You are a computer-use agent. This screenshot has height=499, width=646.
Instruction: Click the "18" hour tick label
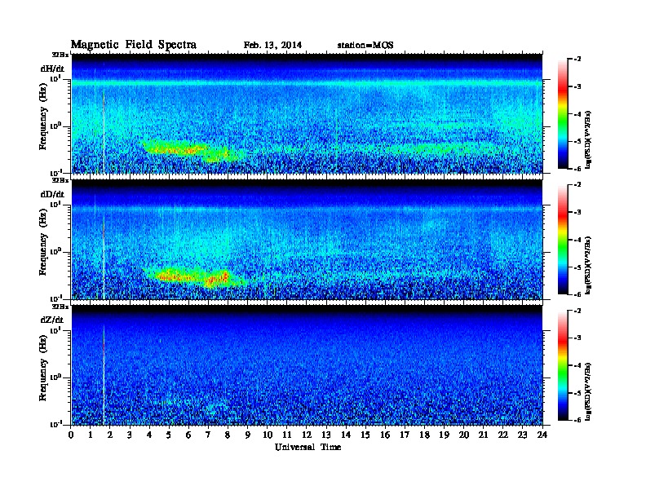pos(424,435)
